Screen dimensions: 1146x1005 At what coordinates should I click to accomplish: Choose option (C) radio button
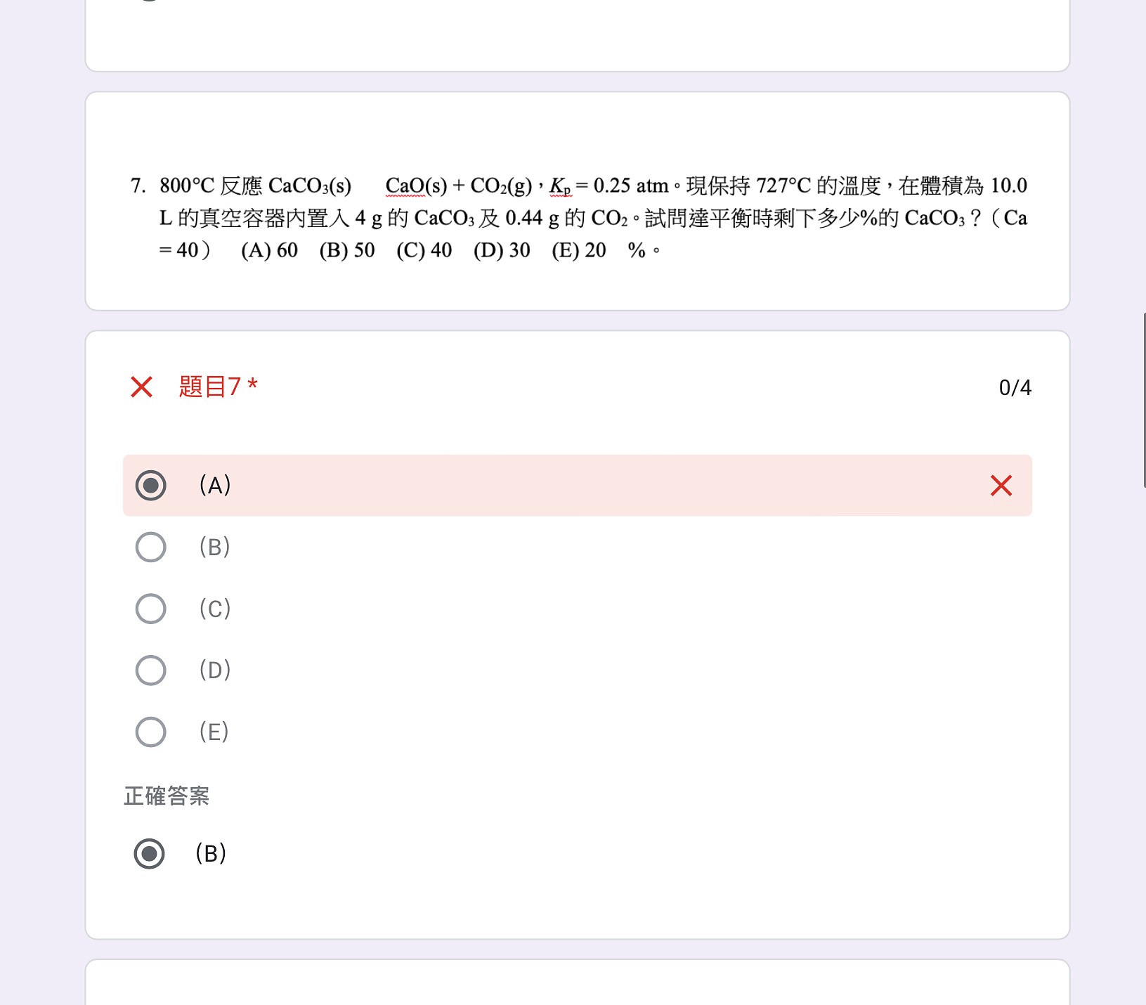click(150, 609)
